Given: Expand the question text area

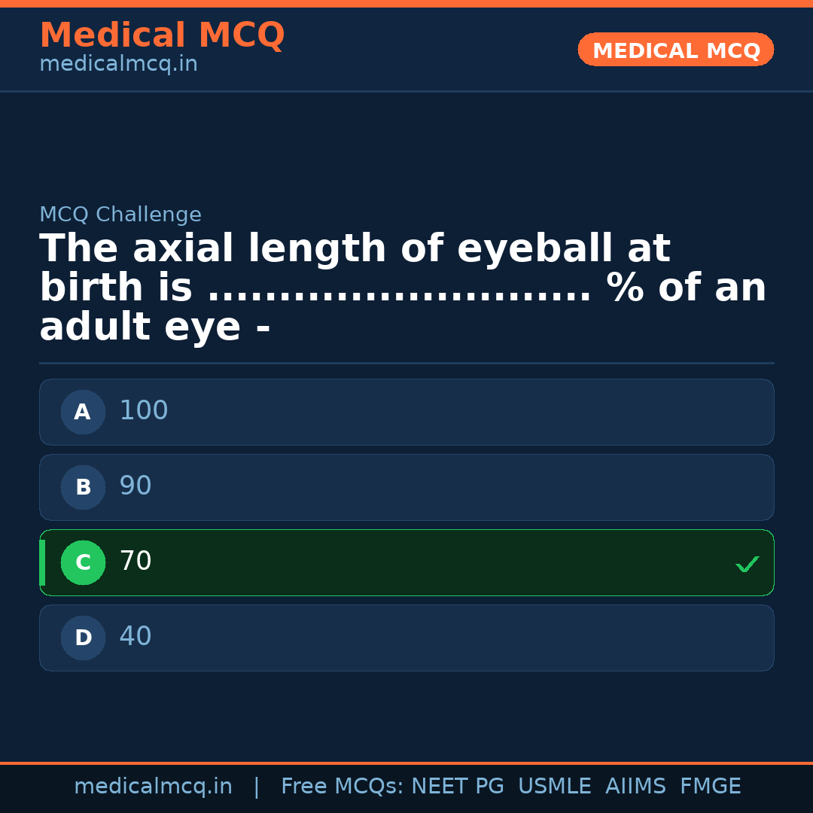Looking at the screenshot, I should tap(403, 286).
